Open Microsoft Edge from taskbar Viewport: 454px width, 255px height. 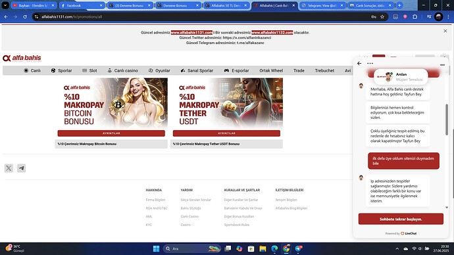pos(274,248)
